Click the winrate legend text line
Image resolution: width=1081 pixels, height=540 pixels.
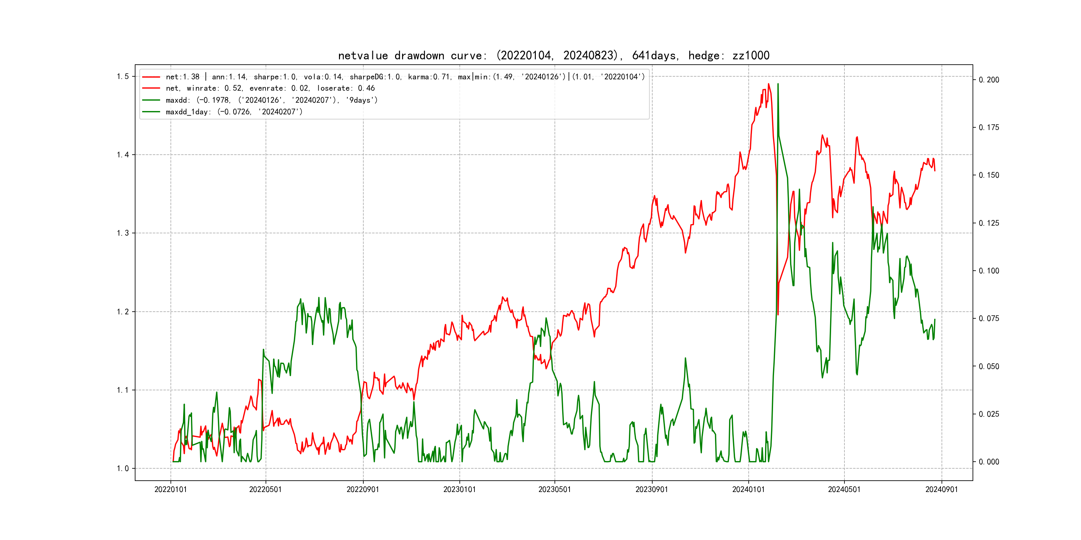coord(270,88)
